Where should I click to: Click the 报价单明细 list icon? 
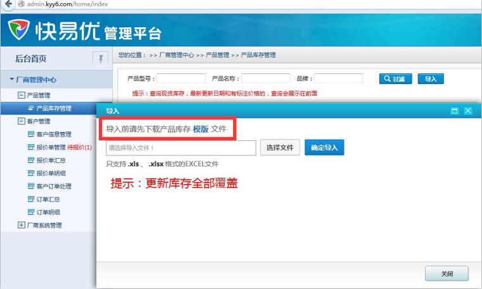pos(31,173)
